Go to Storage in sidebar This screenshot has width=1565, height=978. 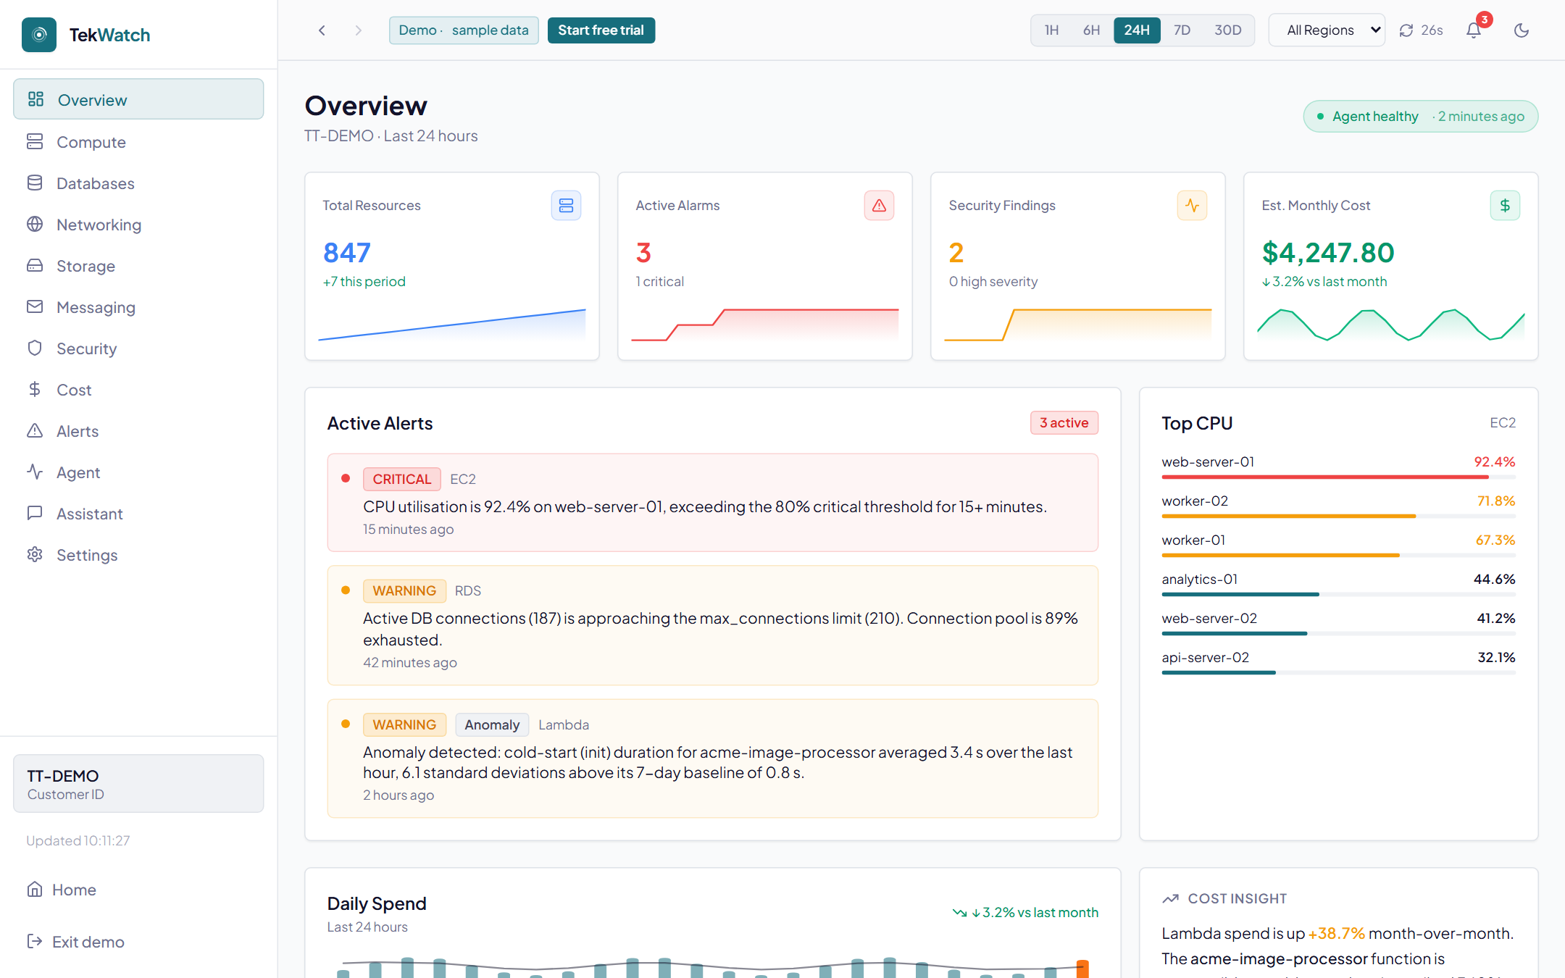138,266
